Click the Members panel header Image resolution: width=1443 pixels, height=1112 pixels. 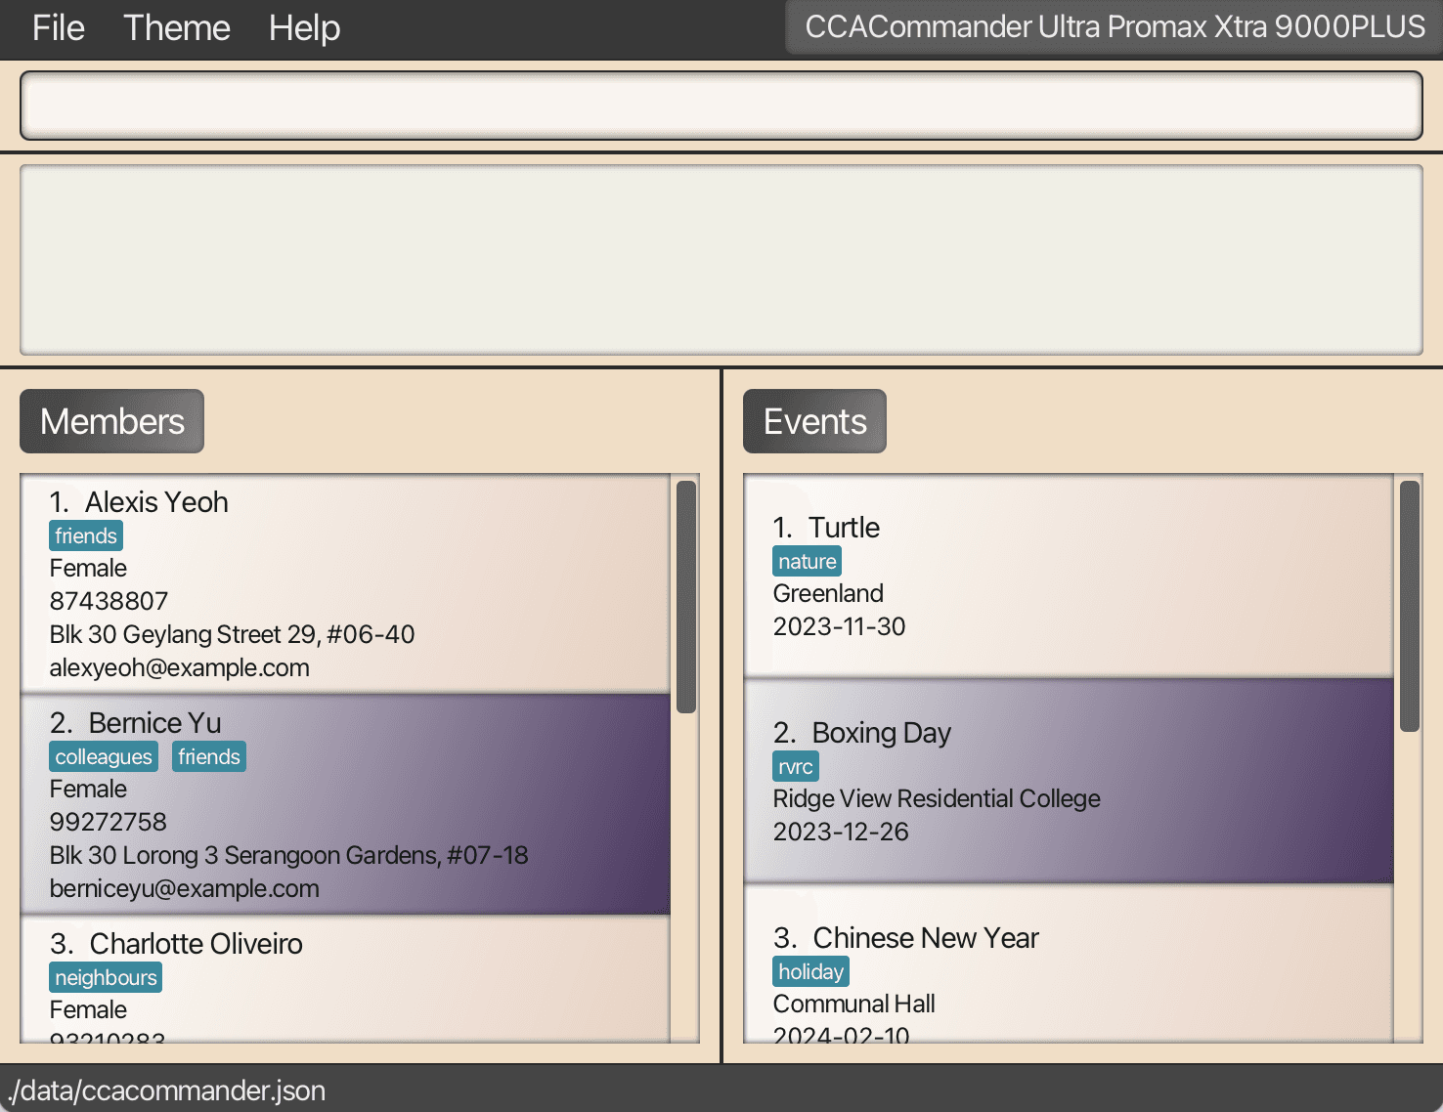tap(111, 421)
